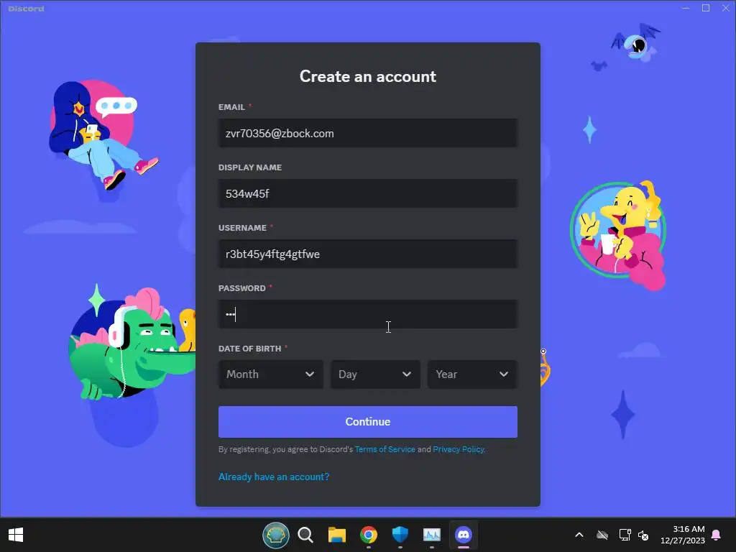This screenshot has width=736, height=552.
Task: Click the 'Create an account' heading
Action: click(x=367, y=76)
